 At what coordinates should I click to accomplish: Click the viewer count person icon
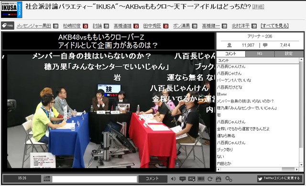point(229,45)
